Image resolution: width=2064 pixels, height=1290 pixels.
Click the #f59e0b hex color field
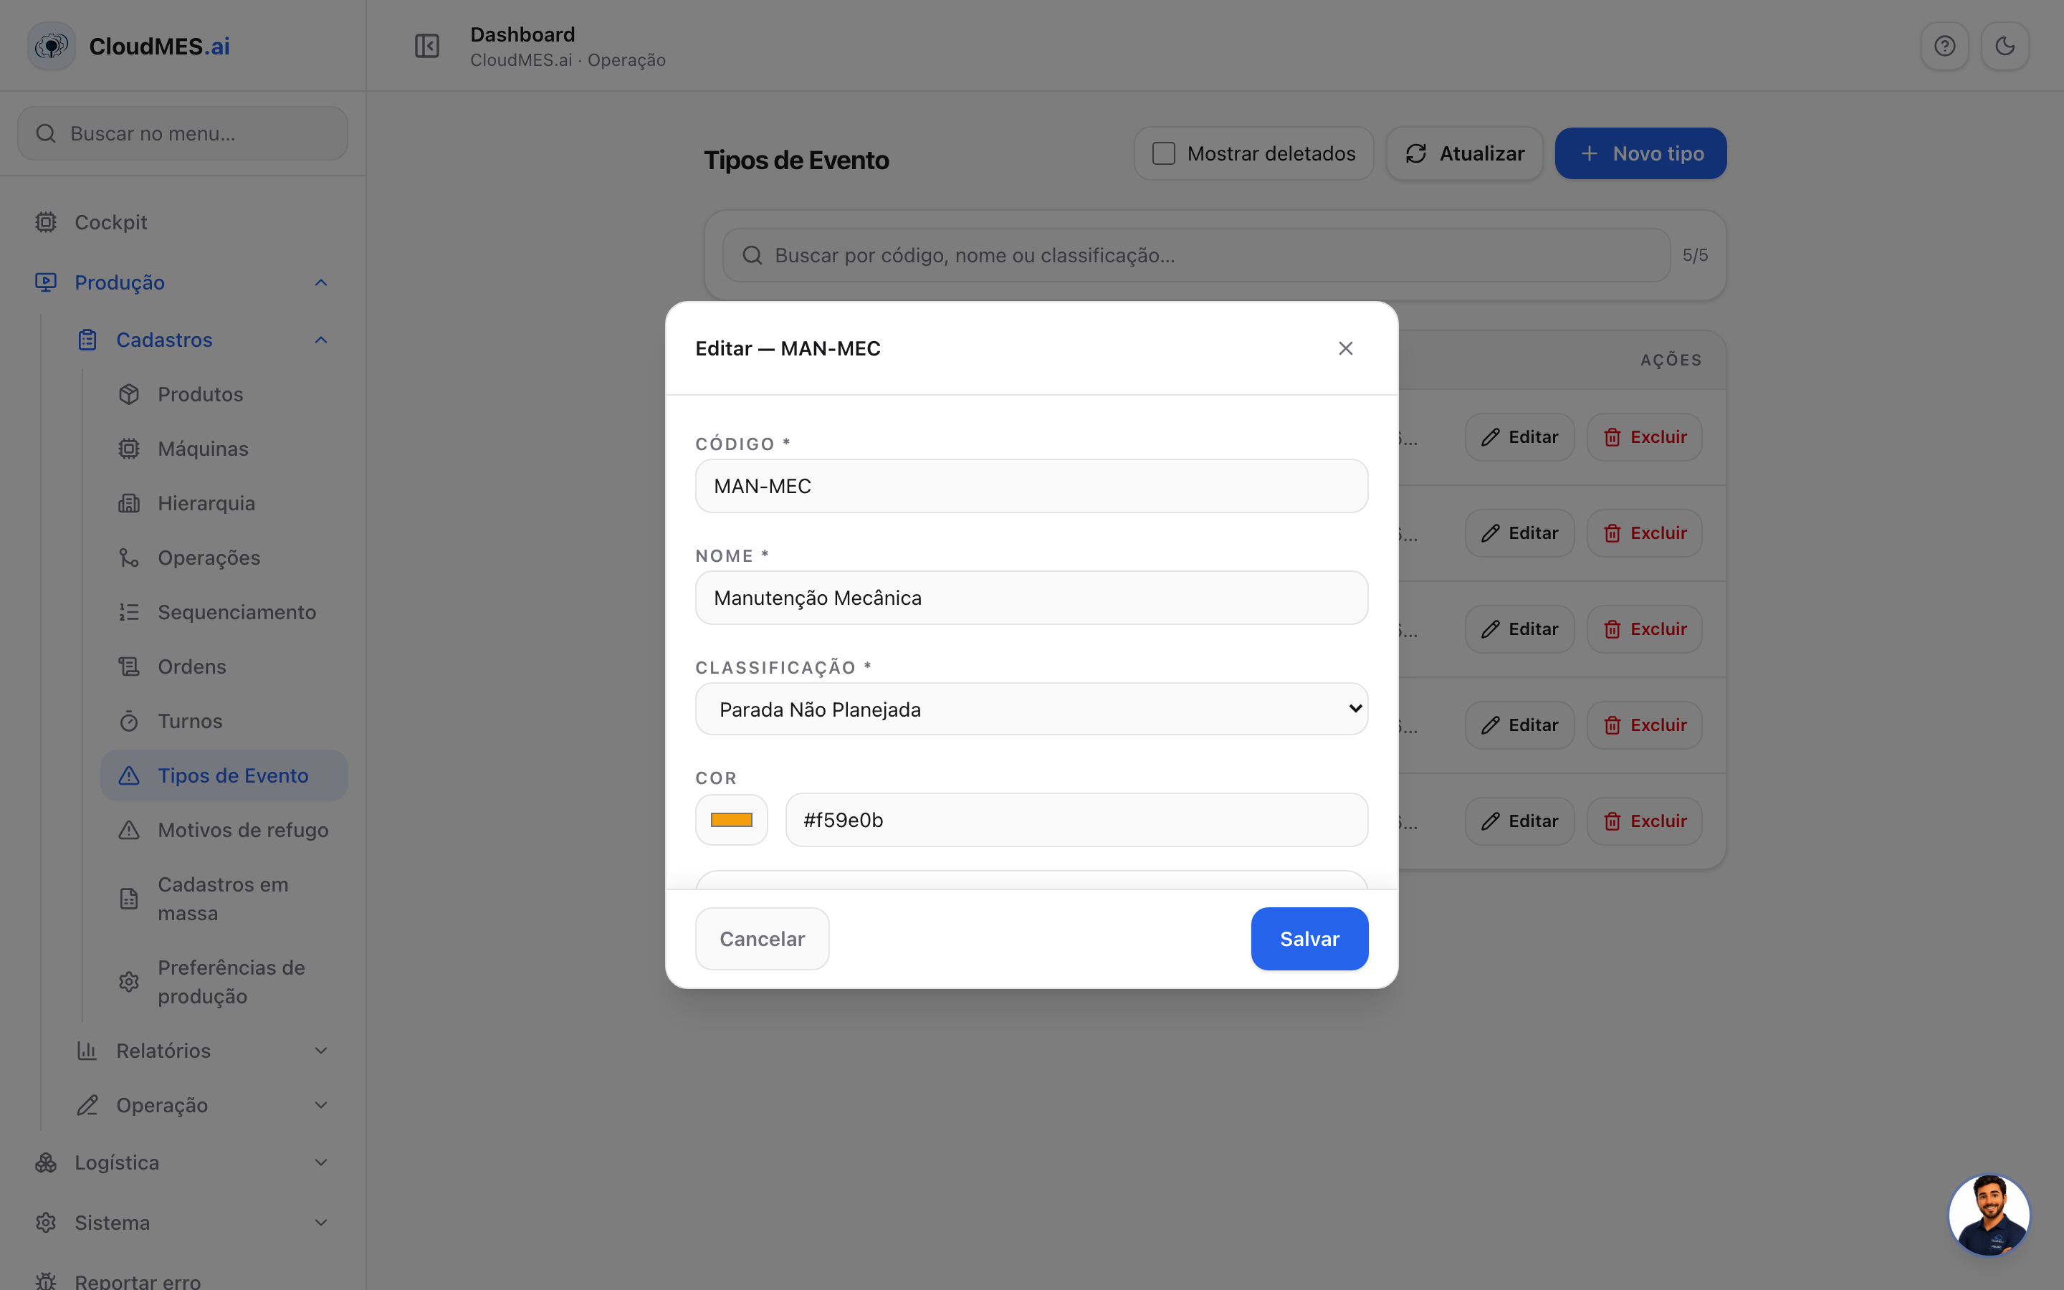coord(1076,820)
